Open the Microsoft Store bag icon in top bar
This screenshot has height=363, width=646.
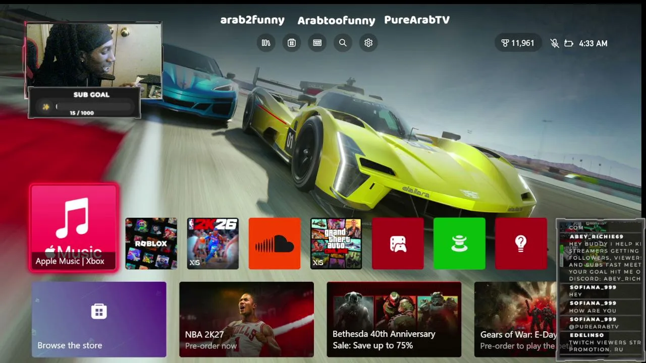coord(292,43)
